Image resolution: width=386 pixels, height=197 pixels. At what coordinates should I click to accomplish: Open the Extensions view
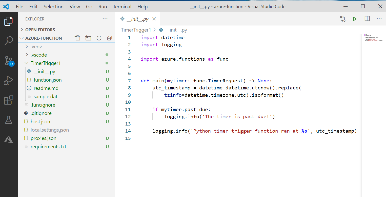[9, 100]
